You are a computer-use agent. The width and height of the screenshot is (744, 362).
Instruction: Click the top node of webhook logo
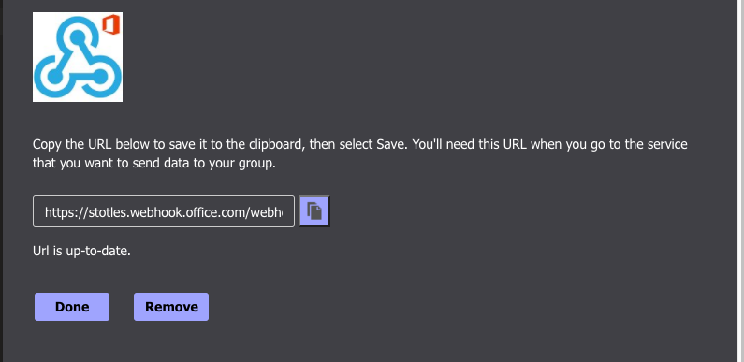point(78,37)
